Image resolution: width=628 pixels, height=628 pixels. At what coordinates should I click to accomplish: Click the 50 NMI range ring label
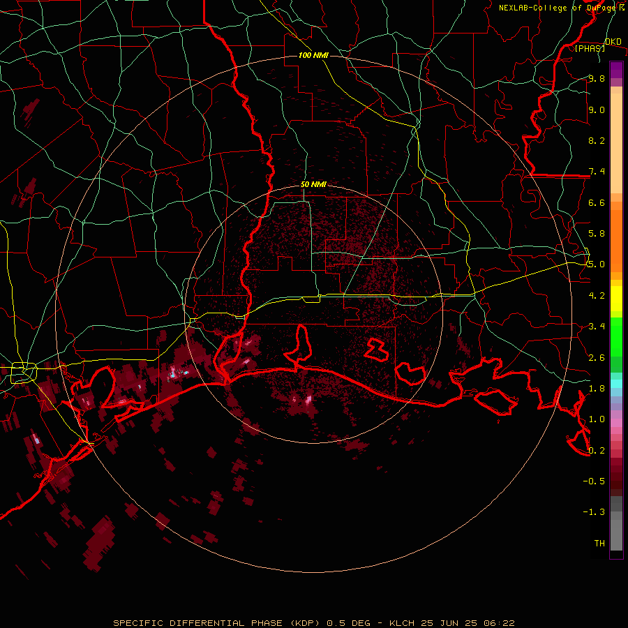(313, 184)
